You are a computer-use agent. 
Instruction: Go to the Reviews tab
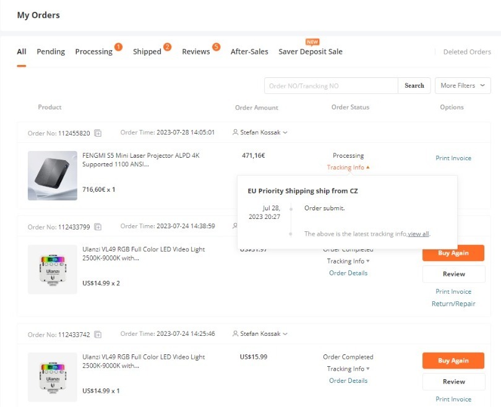coord(196,52)
